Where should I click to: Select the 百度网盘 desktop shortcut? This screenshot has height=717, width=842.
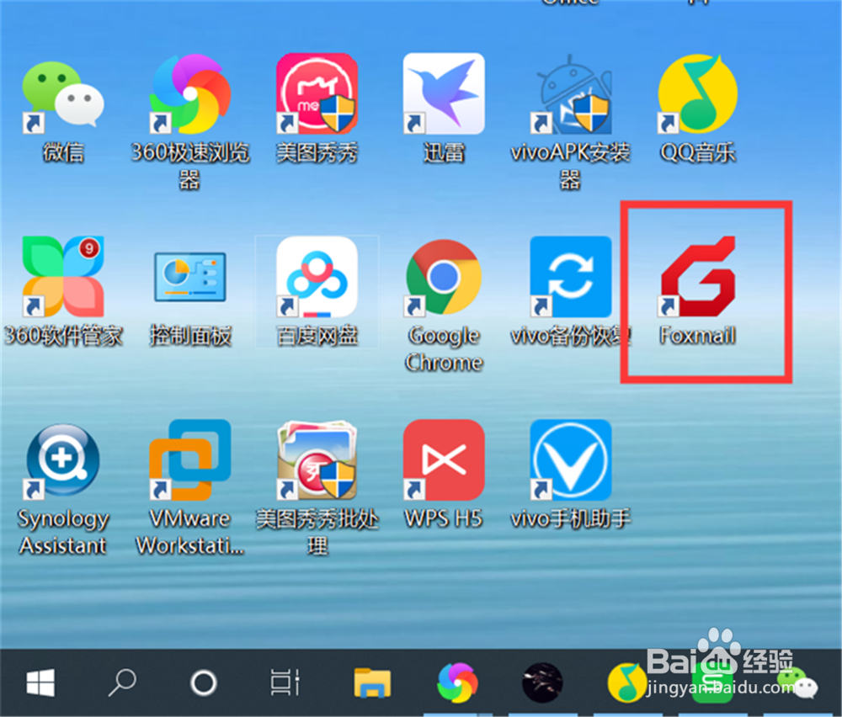click(317, 277)
